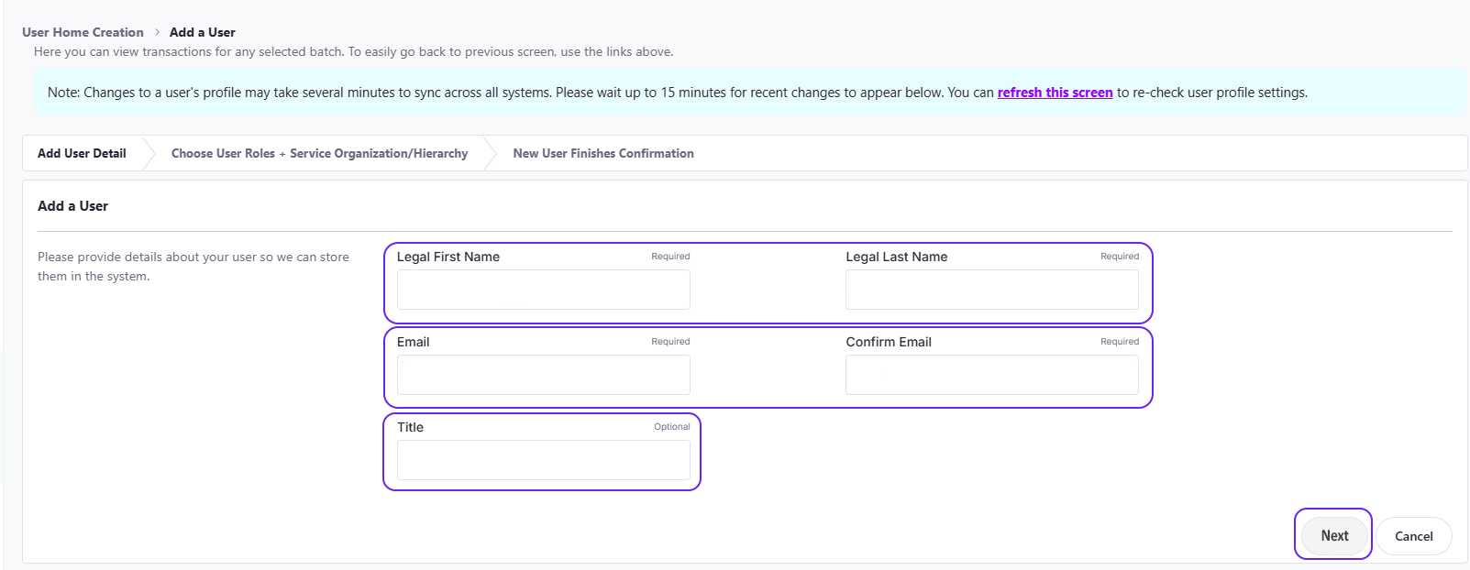Click the 'Legal Last Name' label text
Image resolution: width=1470 pixels, height=570 pixels.
coord(896,257)
